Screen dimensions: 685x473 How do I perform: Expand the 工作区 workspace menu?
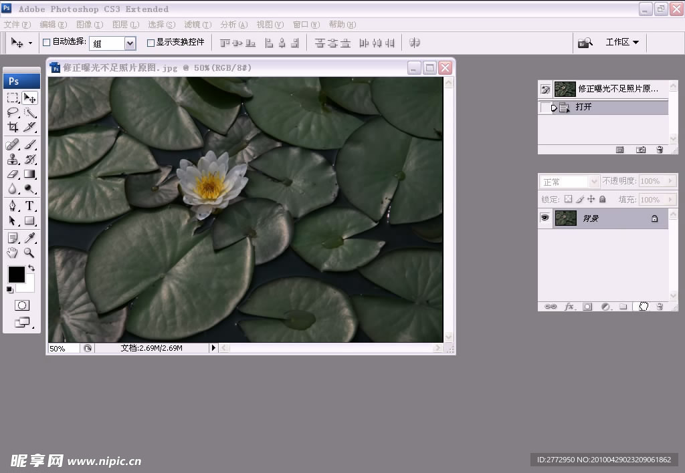622,42
